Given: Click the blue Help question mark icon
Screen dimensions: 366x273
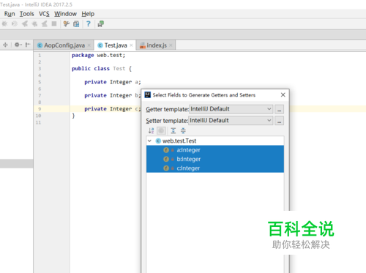Looking at the screenshot, I should pyautogui.click(x=89, y=24).
